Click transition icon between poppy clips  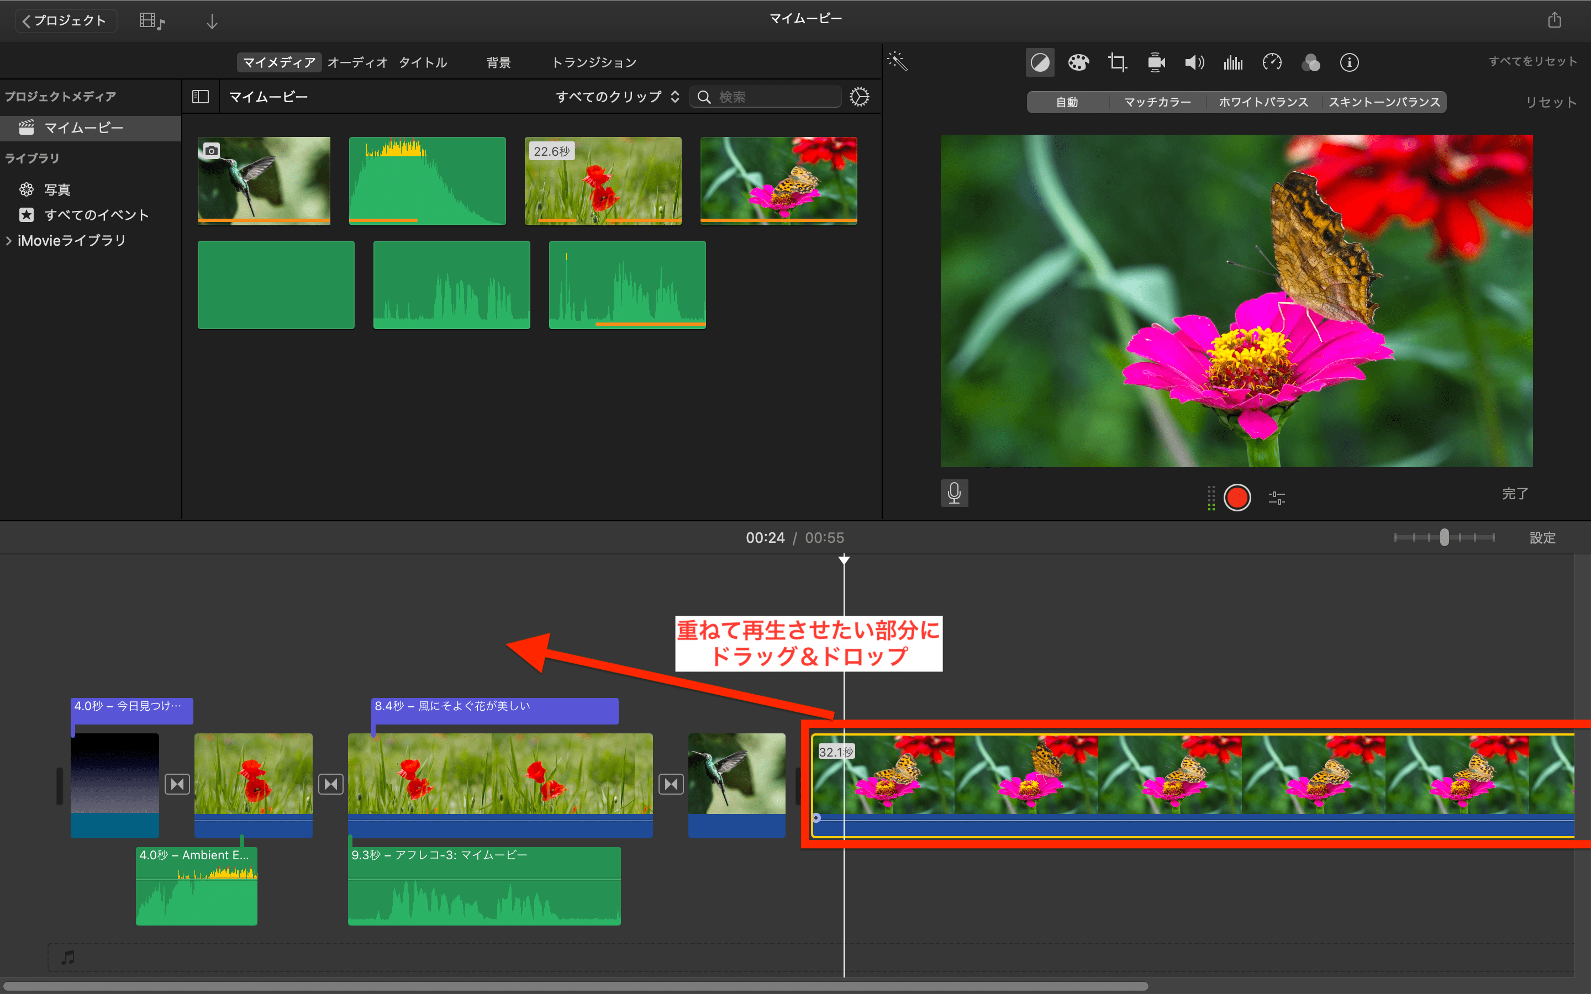tap(331, 784)
